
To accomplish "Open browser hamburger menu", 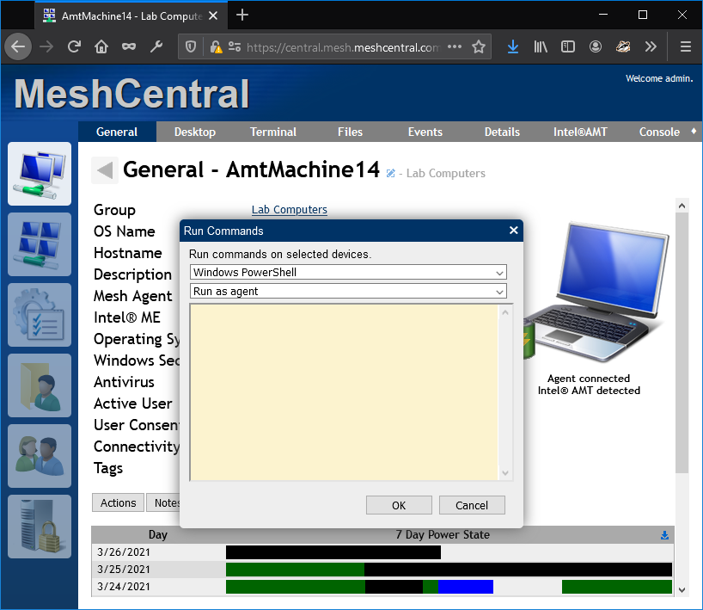I will coord(685,46).
